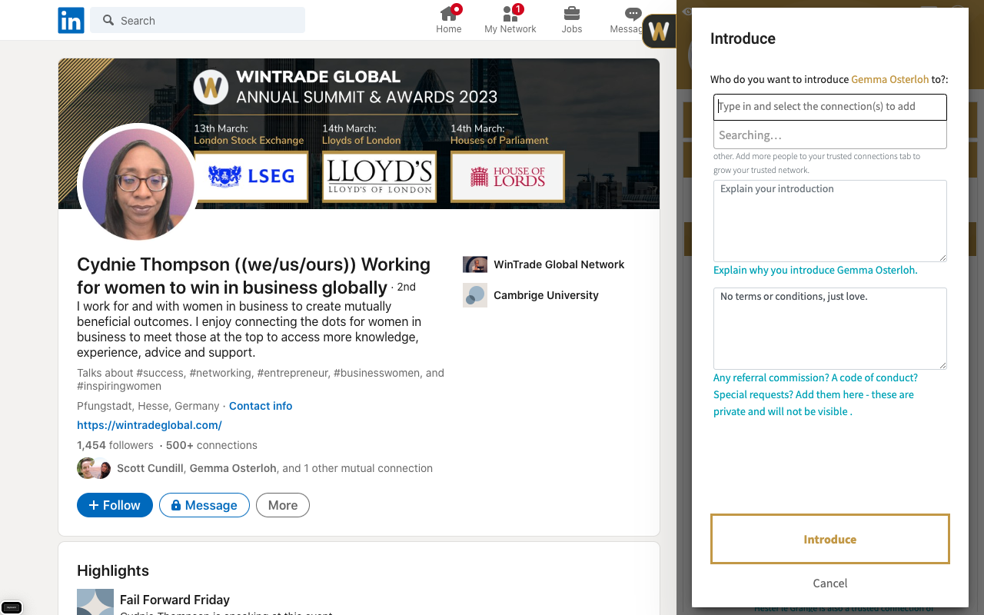
Task: Open the Jobs briefcase icon
Action: (572, 20)
